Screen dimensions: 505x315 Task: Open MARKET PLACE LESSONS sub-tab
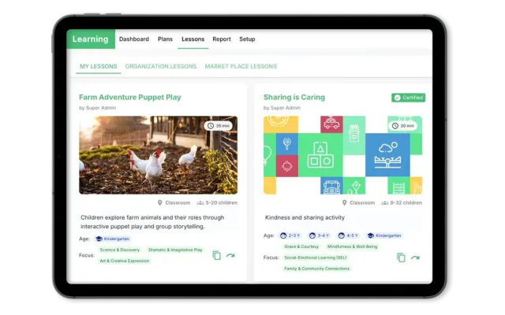[x=241, y=66]
